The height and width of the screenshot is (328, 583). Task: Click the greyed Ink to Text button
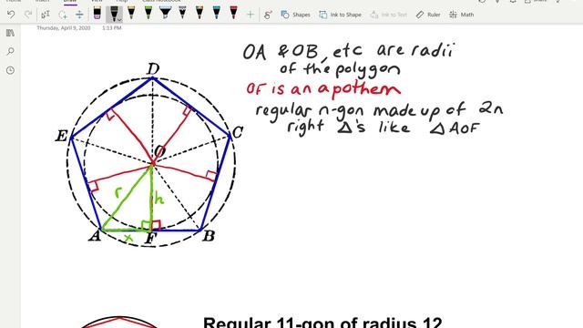(x=389, y=15)
